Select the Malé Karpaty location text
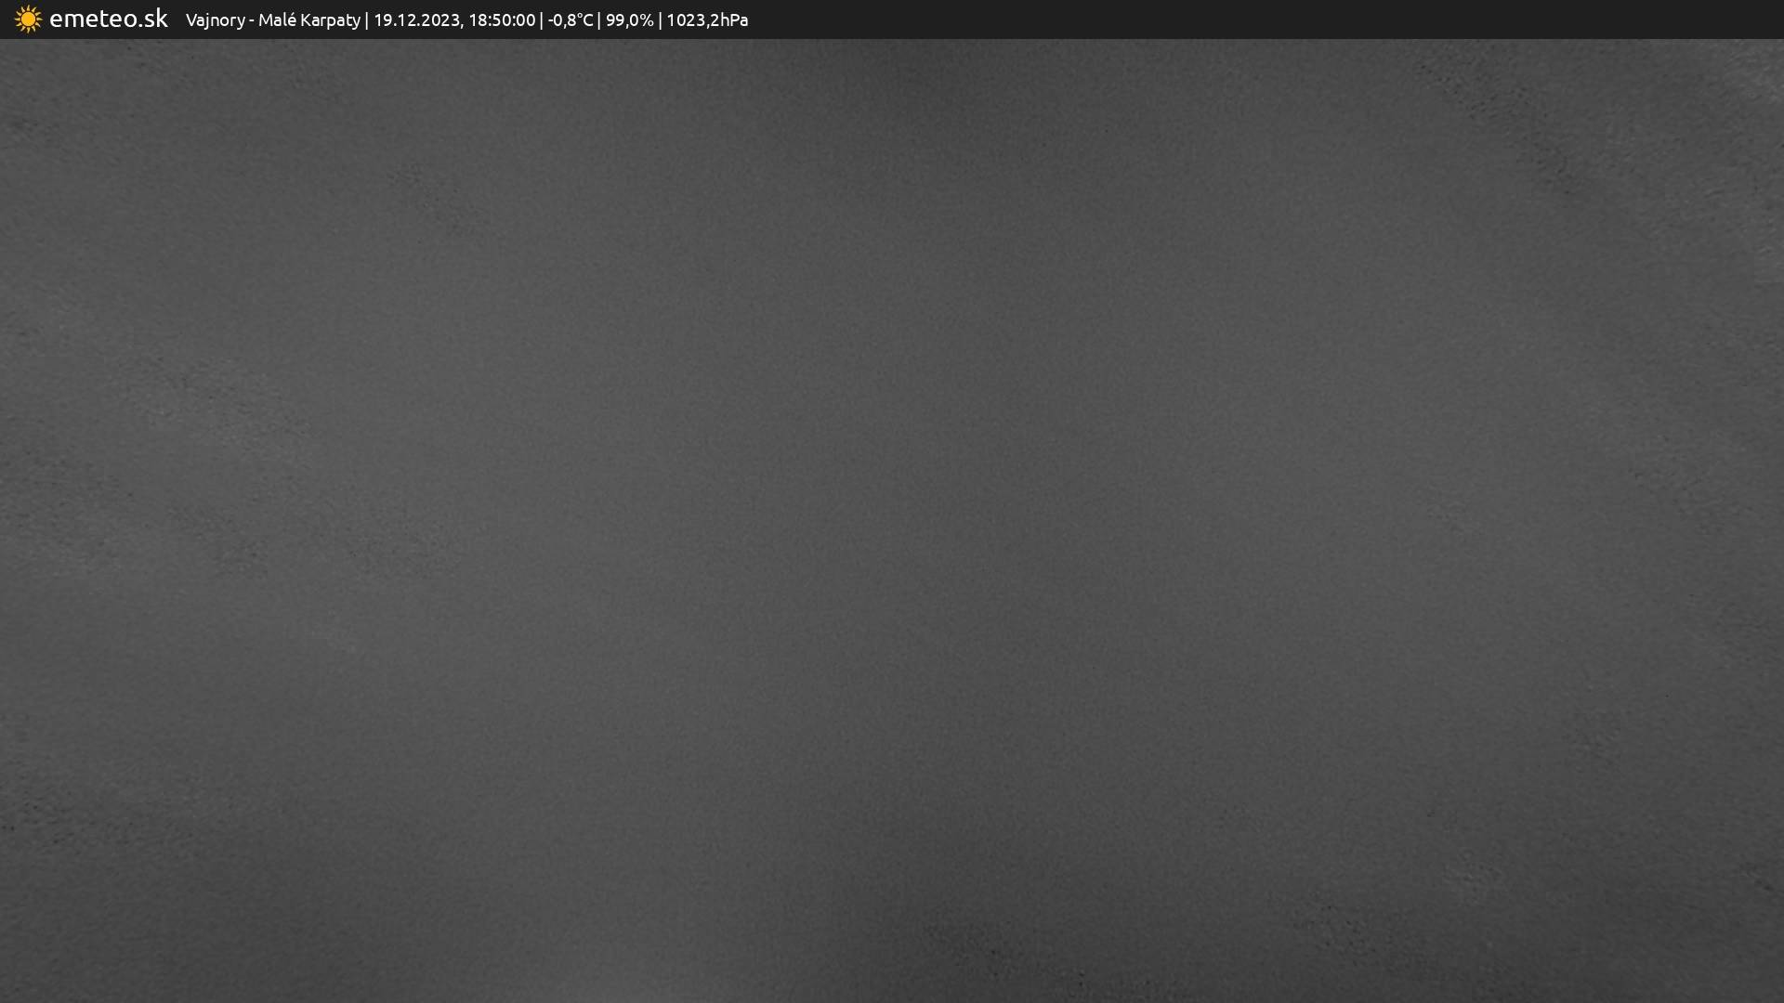 [x=308, y=20]
